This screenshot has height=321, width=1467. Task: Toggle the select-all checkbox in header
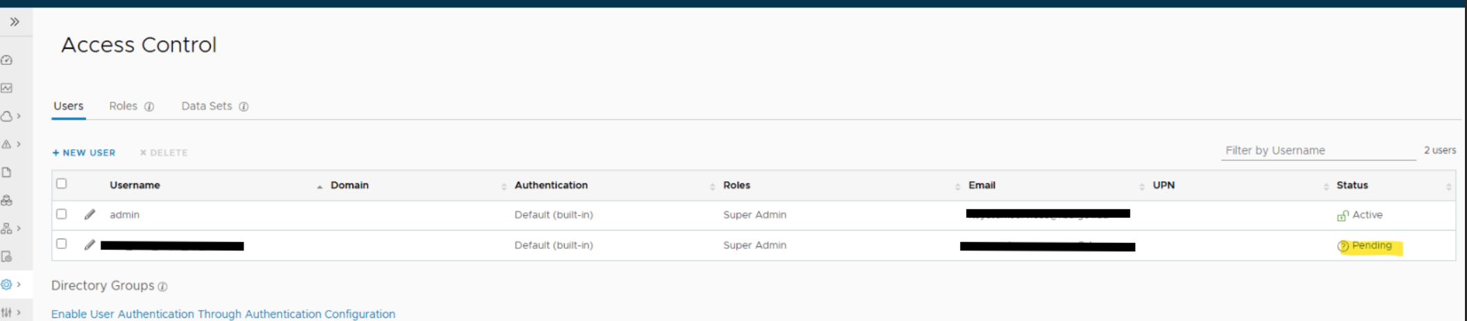point(62,183)
